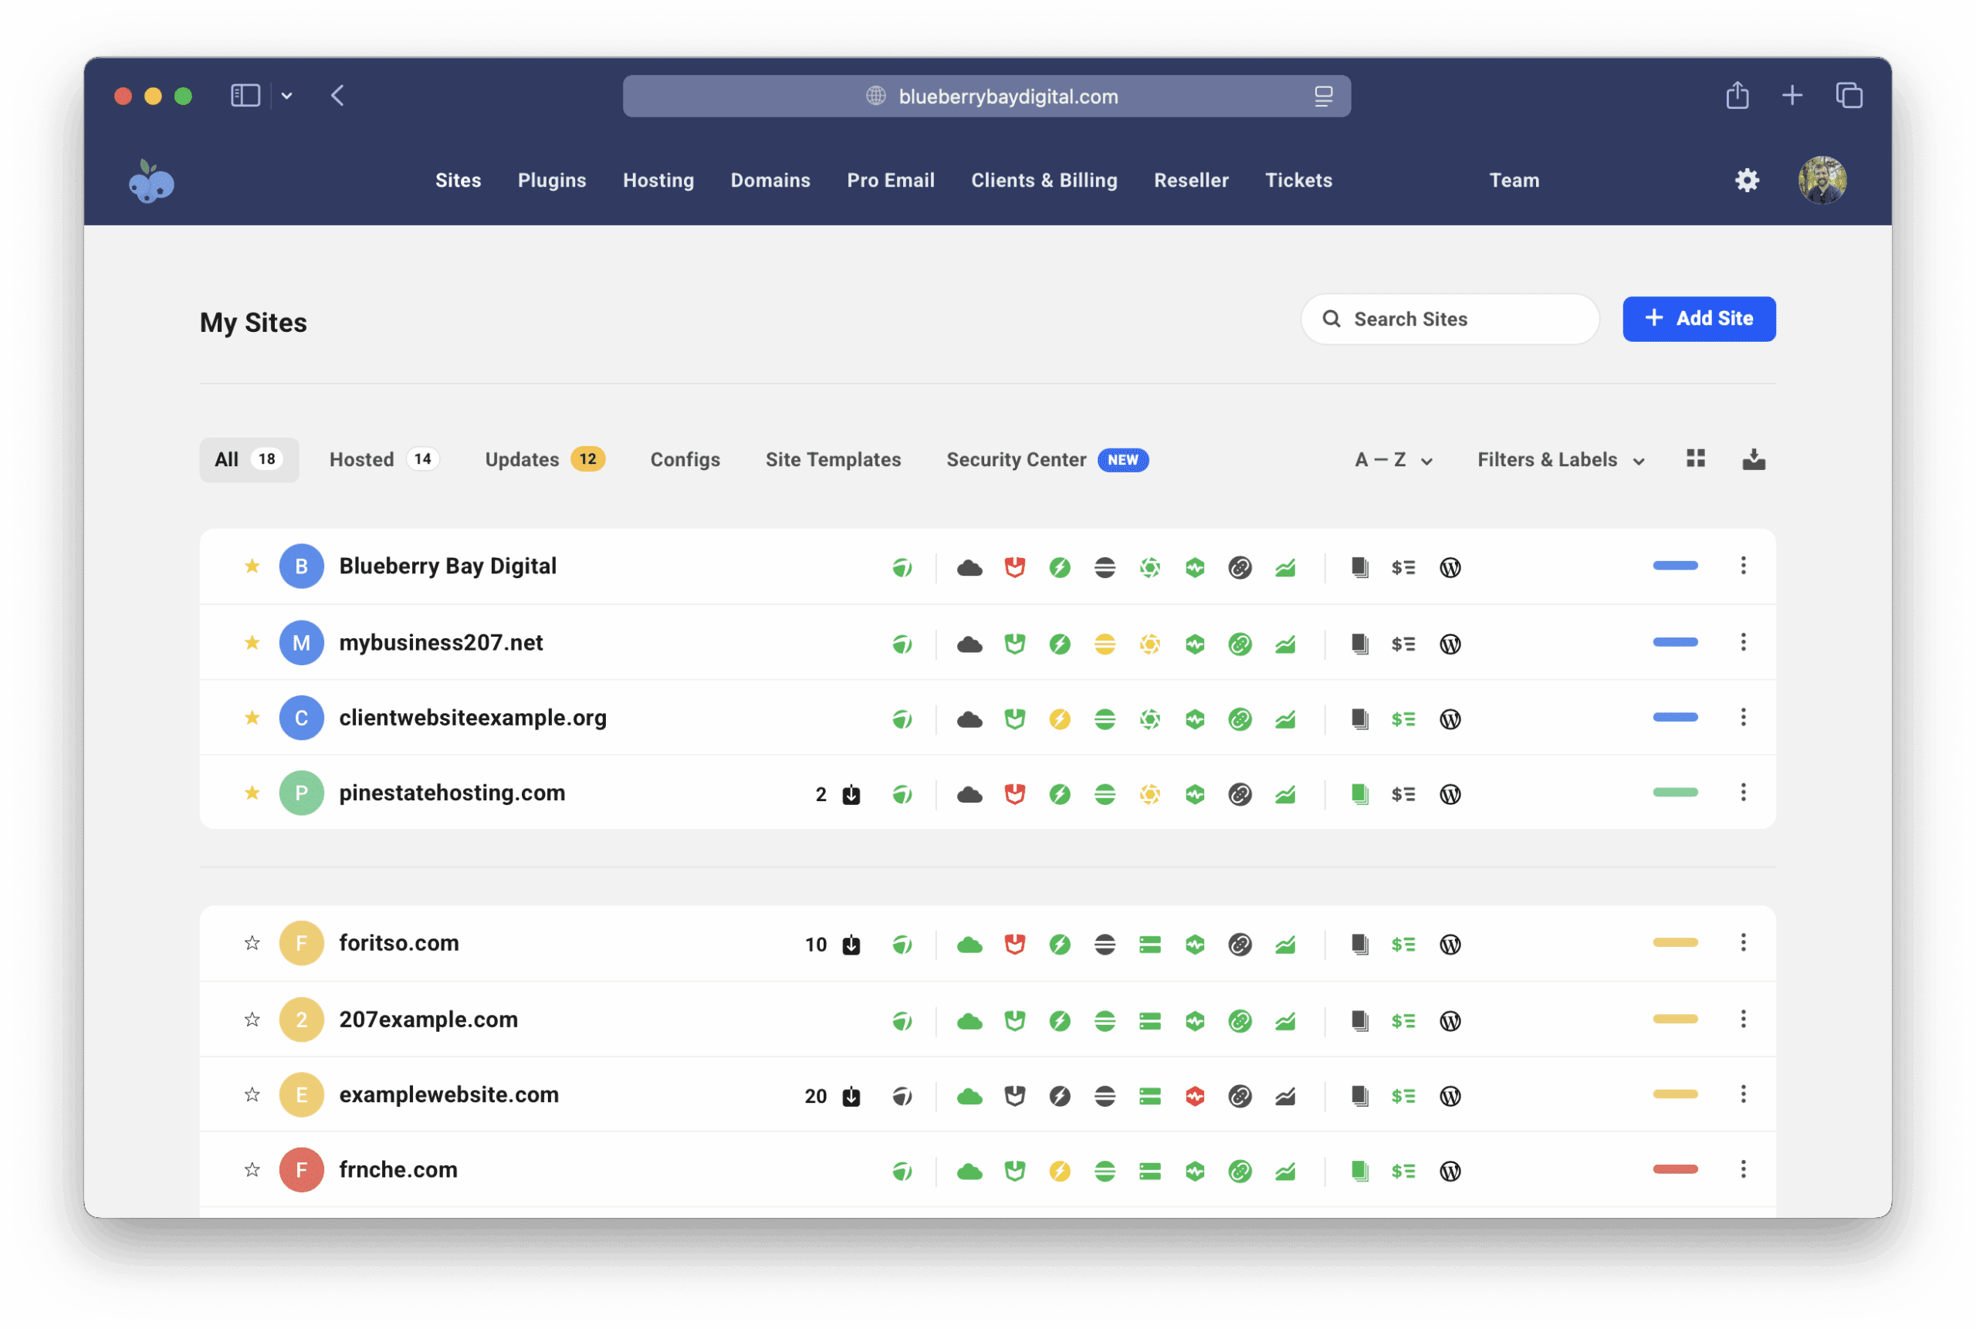1976x1329 pixels.
Task: Unfavorite Blueberry Bay Digital star
Action: 252,566
